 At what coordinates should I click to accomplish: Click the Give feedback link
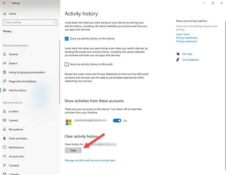(190, 60)
